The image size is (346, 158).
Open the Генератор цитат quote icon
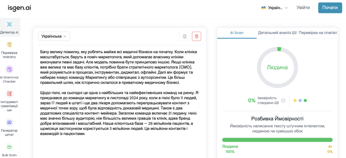click(9, 122)
